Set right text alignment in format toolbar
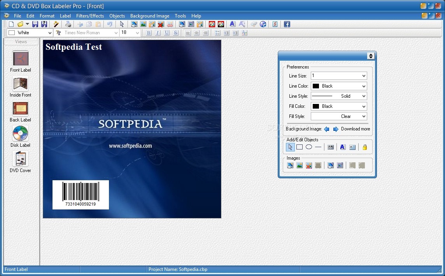Image resolution: width=445 pixels, height=276 pixels. point(205,33)
